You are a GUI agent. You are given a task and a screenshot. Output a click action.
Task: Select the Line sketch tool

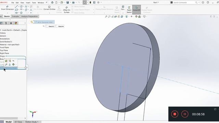pos(16,6)
